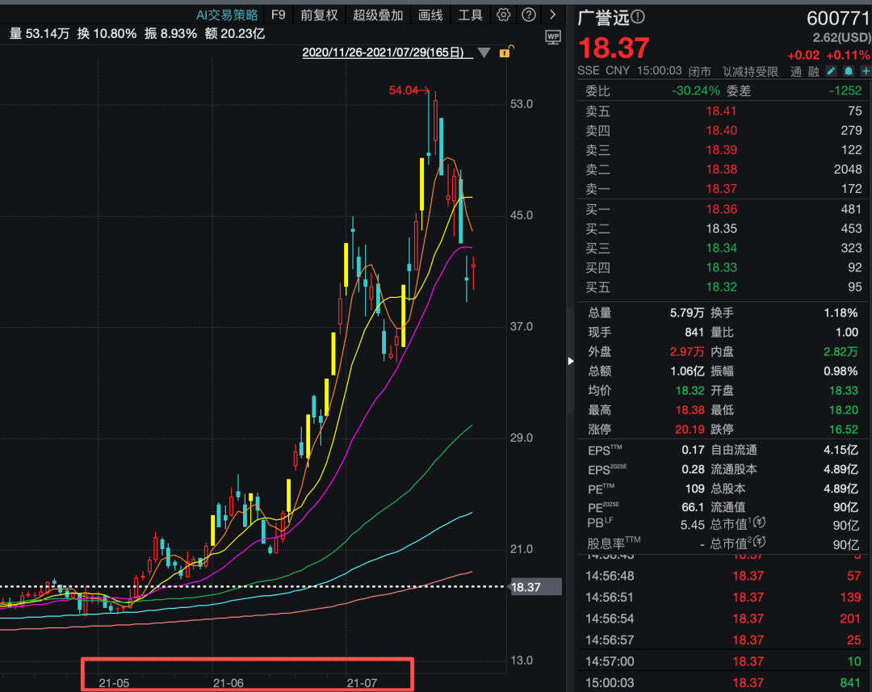Click the 以减持受限 restriction link

click(x=750, y=70)
